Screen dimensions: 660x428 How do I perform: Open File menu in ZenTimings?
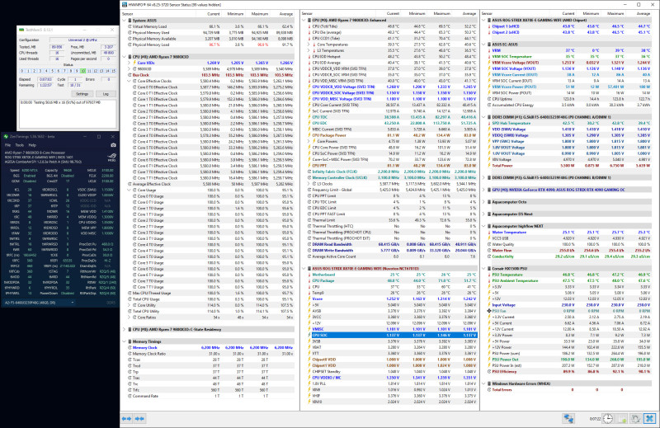[x=7, y=145]
